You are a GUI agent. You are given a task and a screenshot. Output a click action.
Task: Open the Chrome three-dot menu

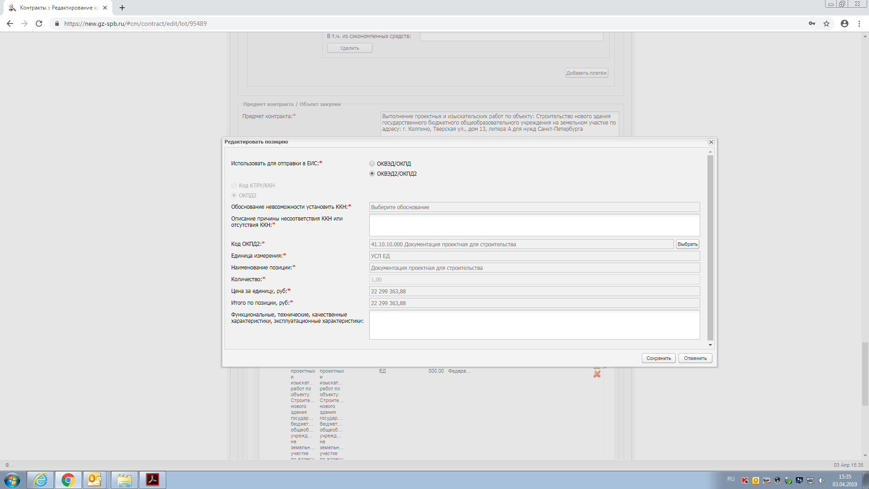859,24
